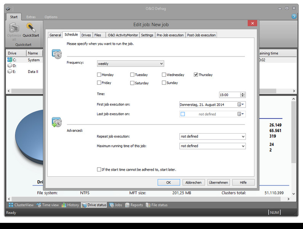
Task: Uncheck the Thursday checkbox
Action: [x=196, y=74]
